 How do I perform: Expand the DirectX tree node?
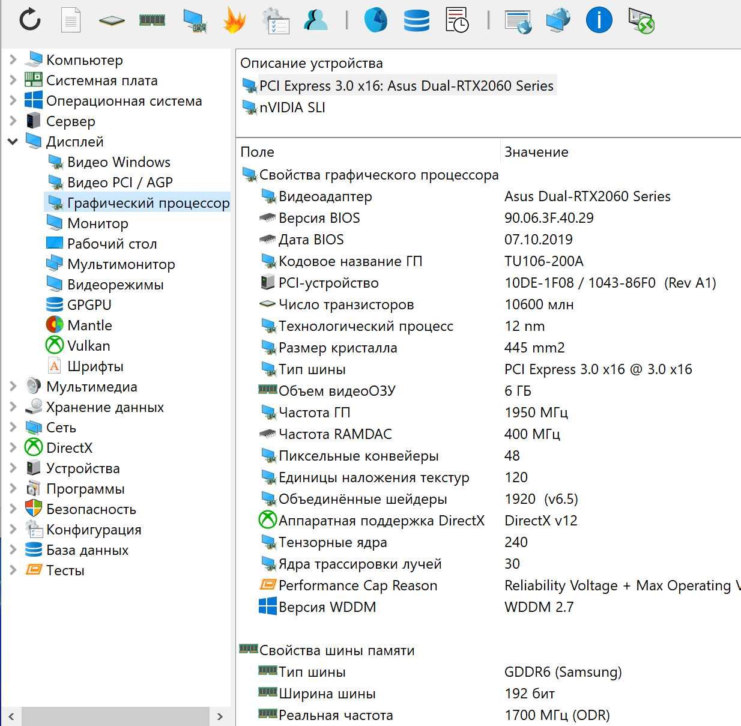click(x=13, y=448)
